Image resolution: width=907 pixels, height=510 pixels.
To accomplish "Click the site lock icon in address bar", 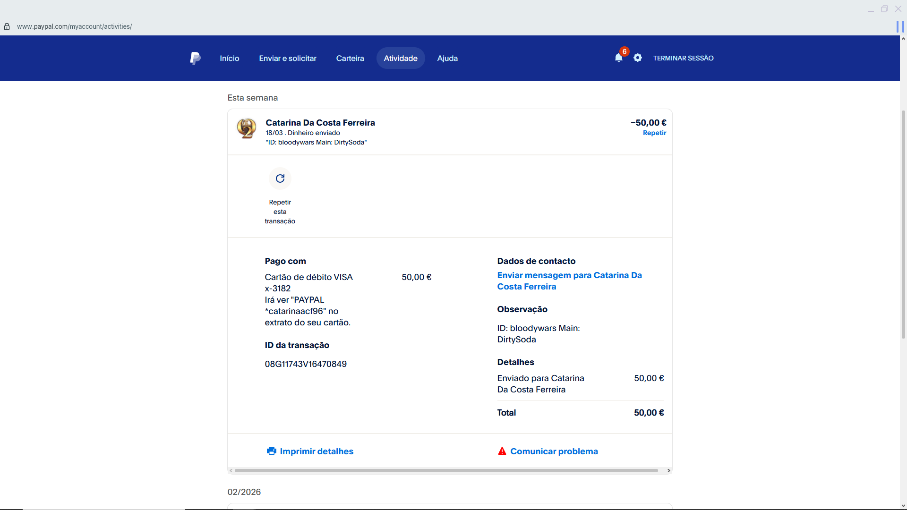I will click(7, 26).
